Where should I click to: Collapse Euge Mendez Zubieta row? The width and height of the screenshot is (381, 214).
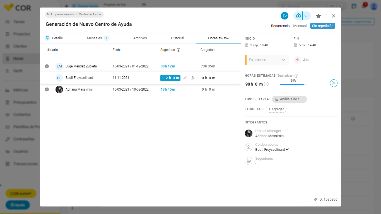47,66
